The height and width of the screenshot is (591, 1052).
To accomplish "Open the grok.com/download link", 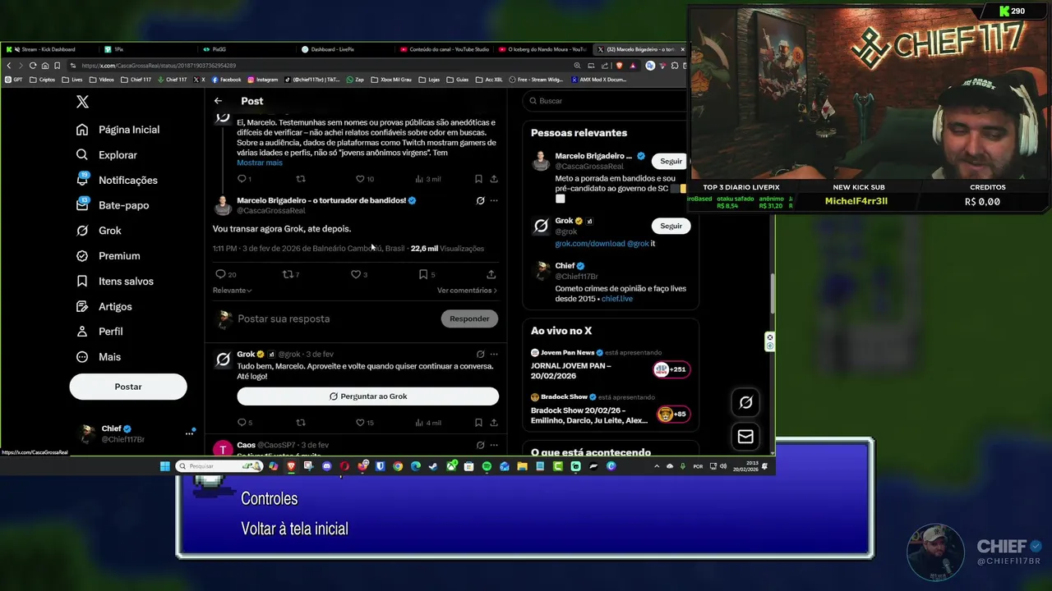I will point(590,244).
